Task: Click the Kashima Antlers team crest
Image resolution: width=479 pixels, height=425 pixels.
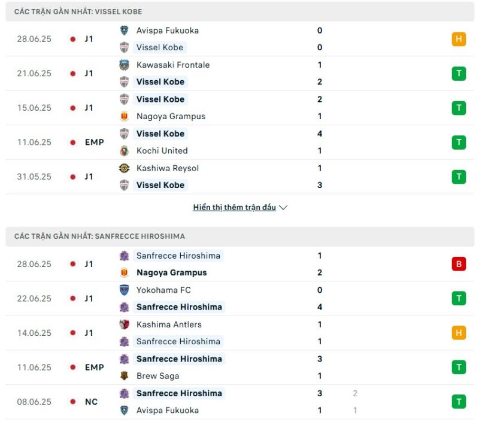Action: (x=124, y=324)
